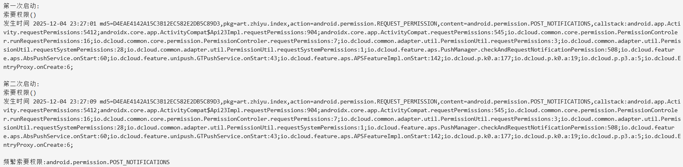
Task: Click POST_NOTIFICATIONS in the final summary line
Action: coord(139,162)
